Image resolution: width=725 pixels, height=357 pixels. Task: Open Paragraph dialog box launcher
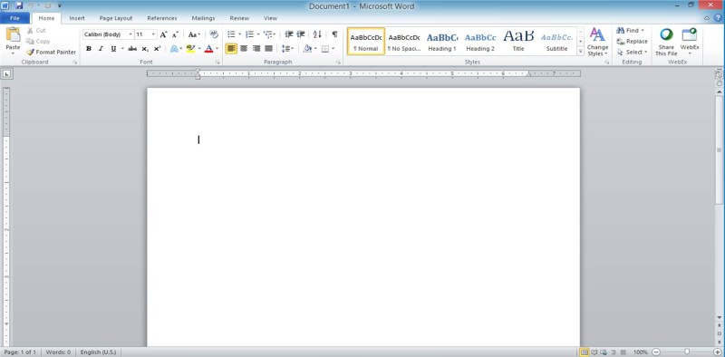[x=338, y=62]
